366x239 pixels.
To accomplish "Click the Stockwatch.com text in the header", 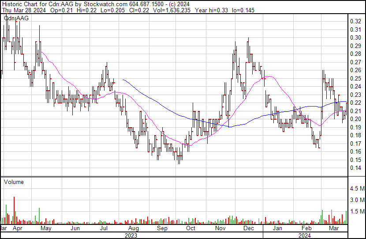I will (105, 4).
